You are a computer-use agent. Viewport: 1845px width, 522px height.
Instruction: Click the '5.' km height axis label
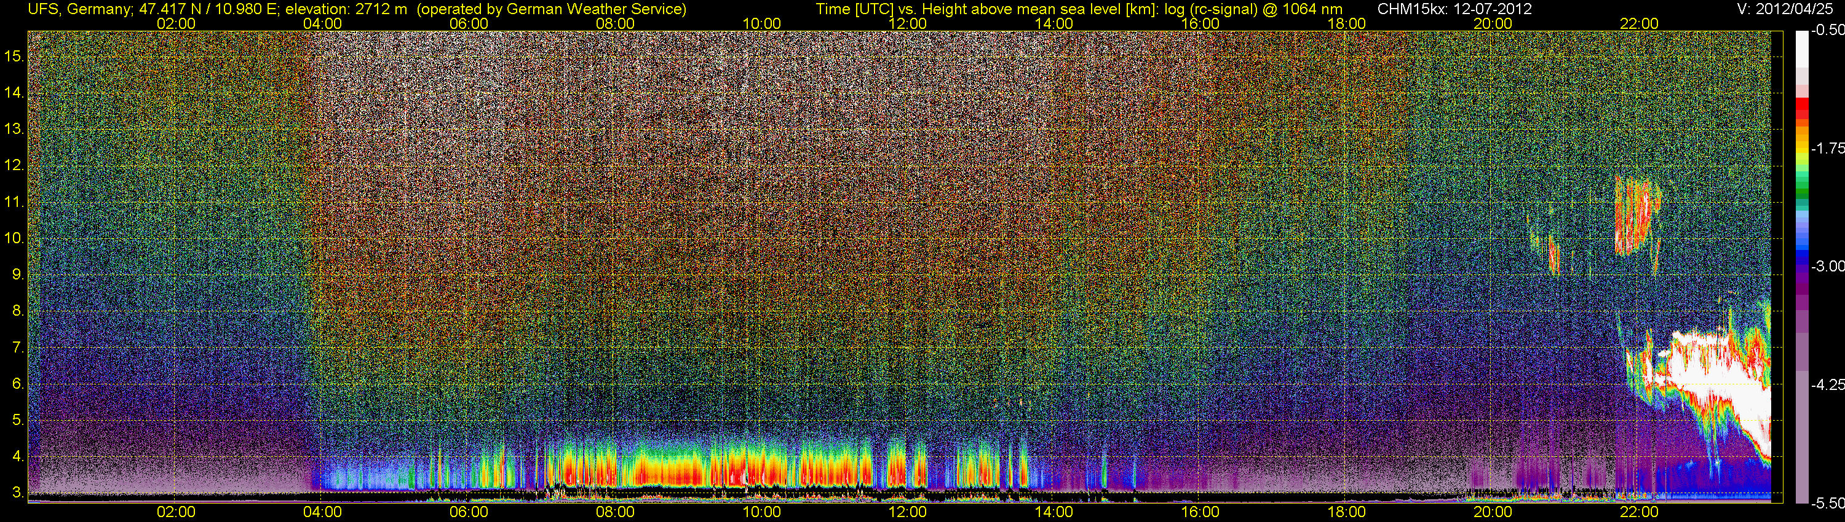(x=17, y=419)
